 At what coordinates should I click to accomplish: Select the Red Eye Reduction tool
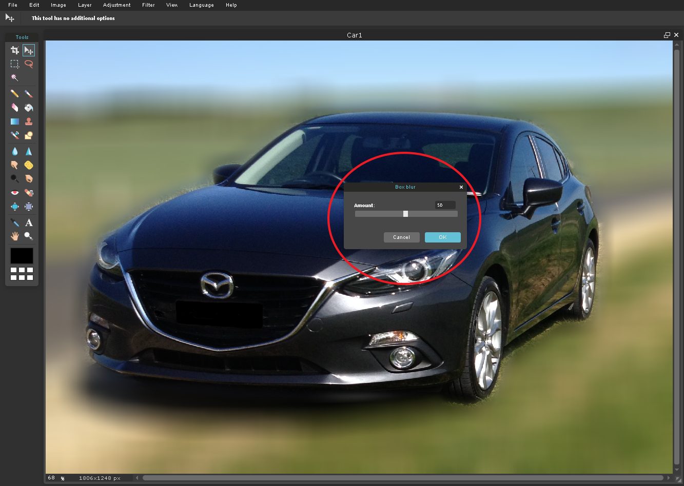click(x=15, y=193)
